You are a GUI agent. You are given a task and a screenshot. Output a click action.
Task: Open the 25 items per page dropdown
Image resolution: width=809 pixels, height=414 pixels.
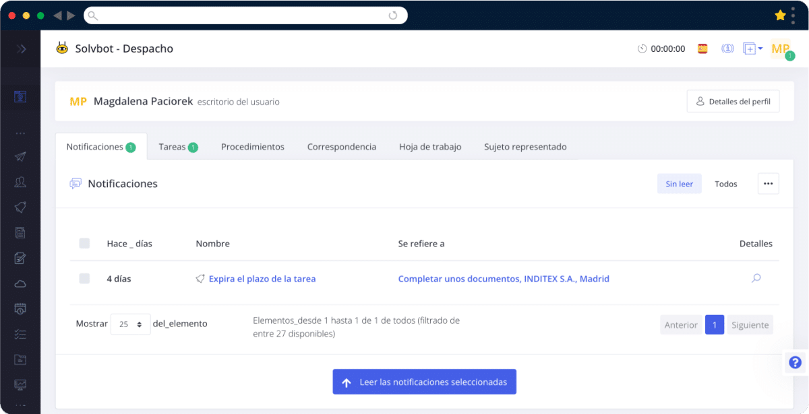[130, 324]
